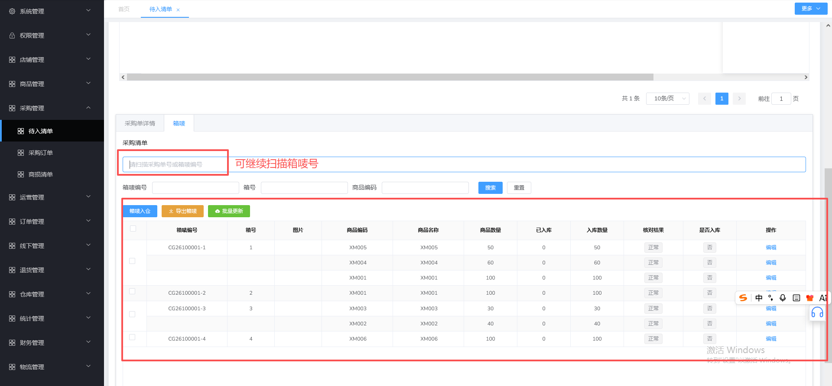Open the 商损清单 submenu item
The width and height of the screenshot is (832, 386).
pos(52,174)
